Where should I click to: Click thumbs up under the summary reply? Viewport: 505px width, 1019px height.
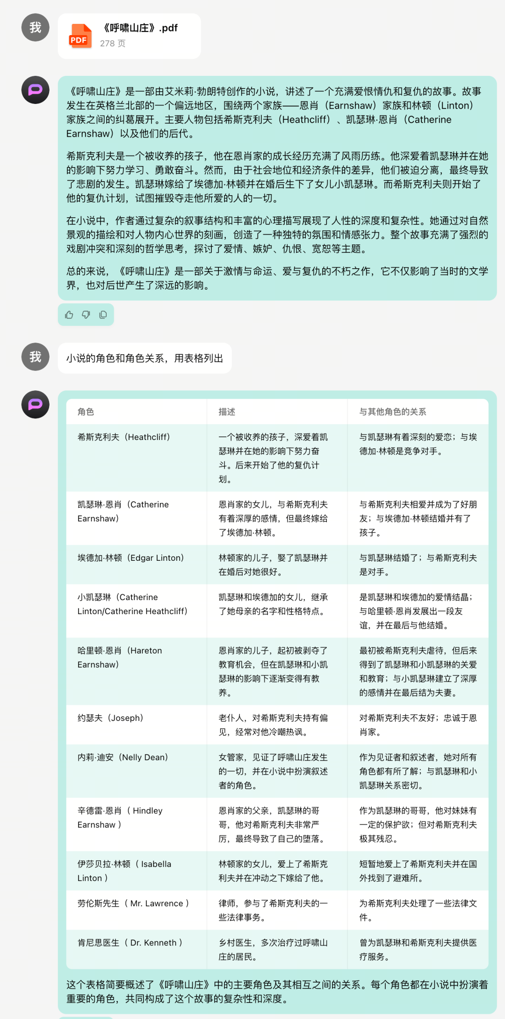[x=69, y=315]
